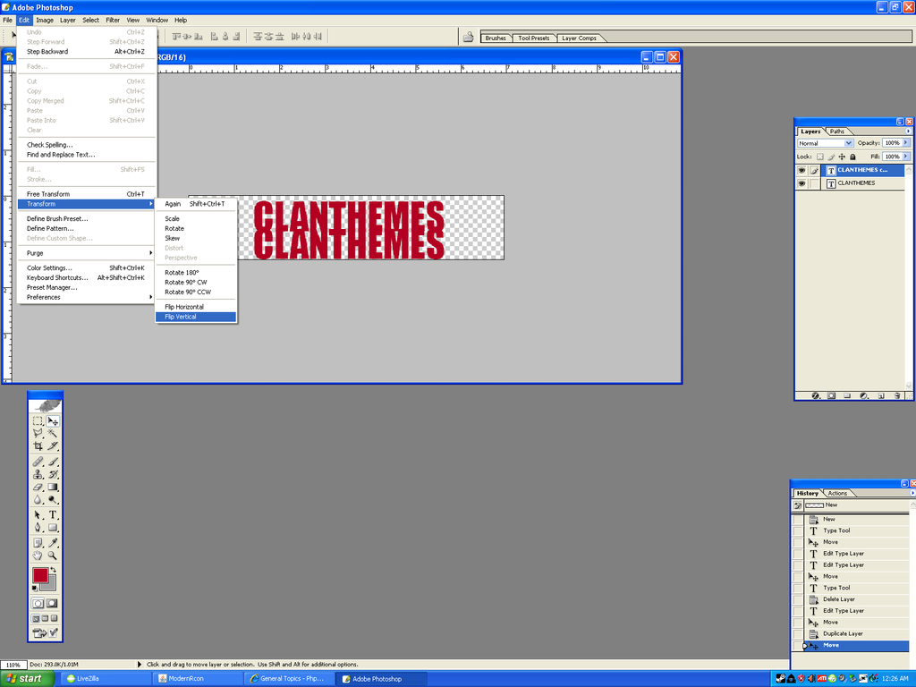Switch to ModernRcon in taskbar

point(198,679)
